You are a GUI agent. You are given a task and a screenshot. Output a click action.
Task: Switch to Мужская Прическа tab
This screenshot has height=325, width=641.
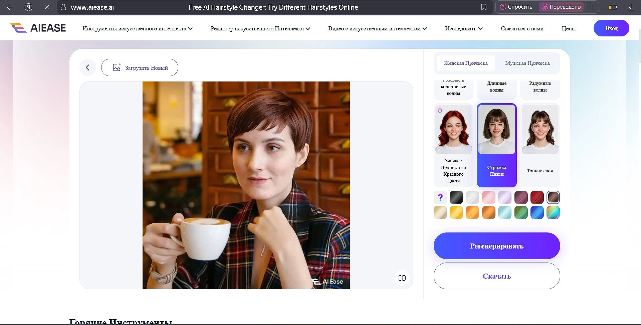pos(527,63)
